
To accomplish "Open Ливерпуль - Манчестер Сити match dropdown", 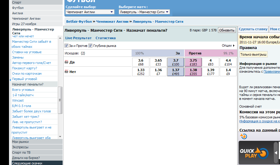I will pos(144,12).
